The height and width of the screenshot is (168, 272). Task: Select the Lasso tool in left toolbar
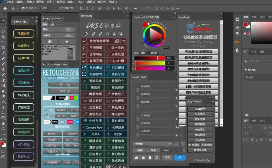click(x=3, y=31)
